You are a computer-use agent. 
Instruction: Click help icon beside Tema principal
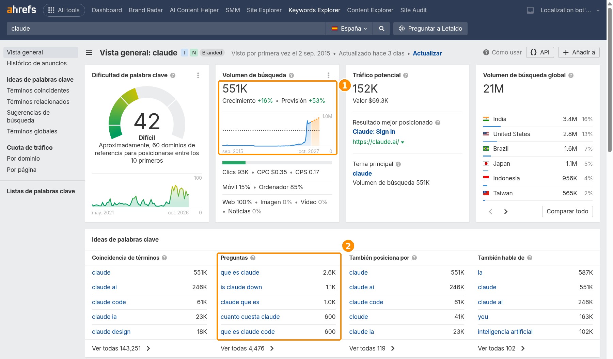tap(398, 164)
